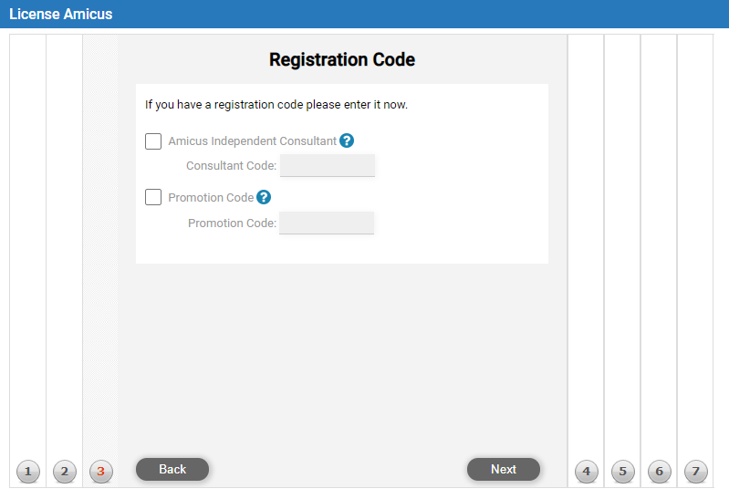Click the License Amicus title bar text
Viewport: 729px width, 499px height.
61,14
